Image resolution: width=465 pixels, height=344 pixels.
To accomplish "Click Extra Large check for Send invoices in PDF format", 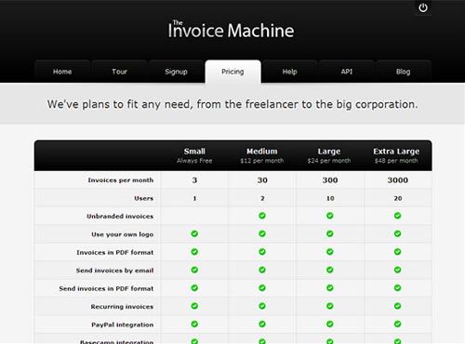I will pyautogui.click(x=397, y=288).
